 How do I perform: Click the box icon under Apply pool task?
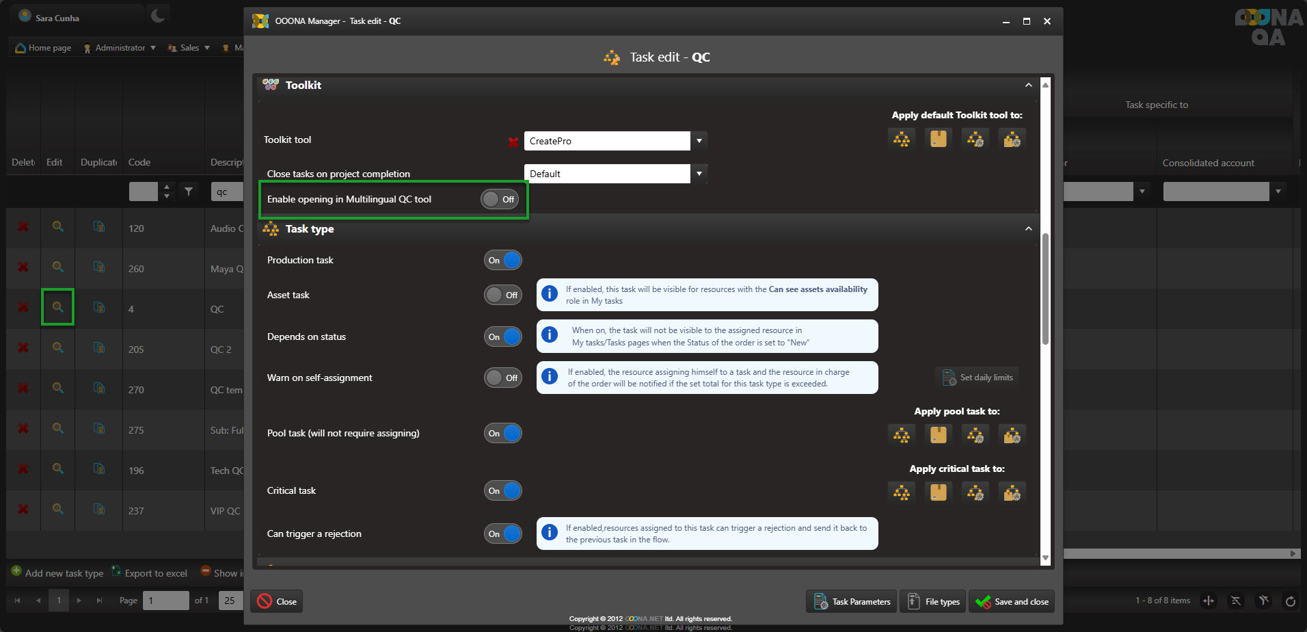[939, 435]
